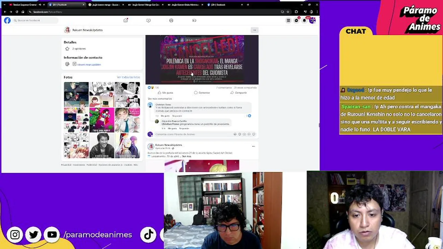
Task: Click the 7 comentarios count on the post
Action: [x=224, y=87]
